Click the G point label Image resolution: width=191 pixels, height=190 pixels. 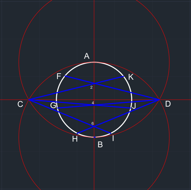pos(53,105)
